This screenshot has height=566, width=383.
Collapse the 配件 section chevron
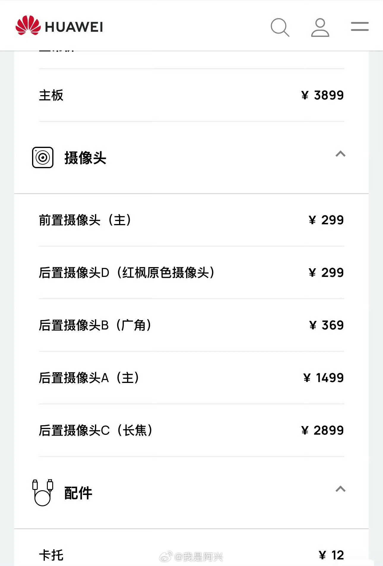coord(341,489)
